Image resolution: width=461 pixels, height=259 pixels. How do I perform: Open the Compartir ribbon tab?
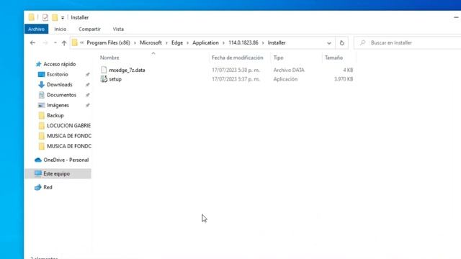(x=89, y=29)
